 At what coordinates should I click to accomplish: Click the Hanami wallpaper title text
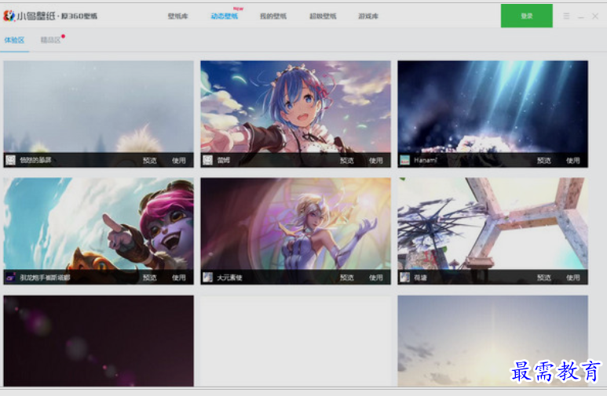click(425, 160)
